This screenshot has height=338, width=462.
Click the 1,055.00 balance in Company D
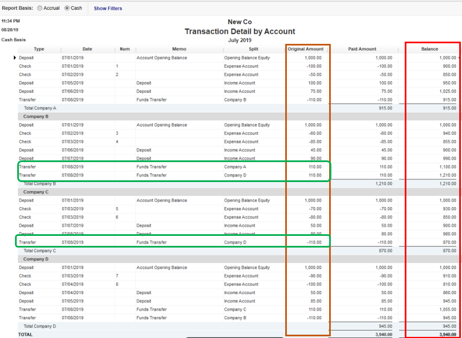click(x=448, y=310)
